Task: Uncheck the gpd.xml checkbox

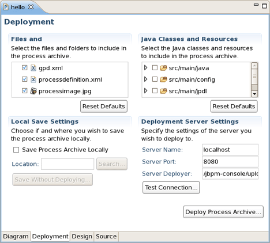Action: 25,68
